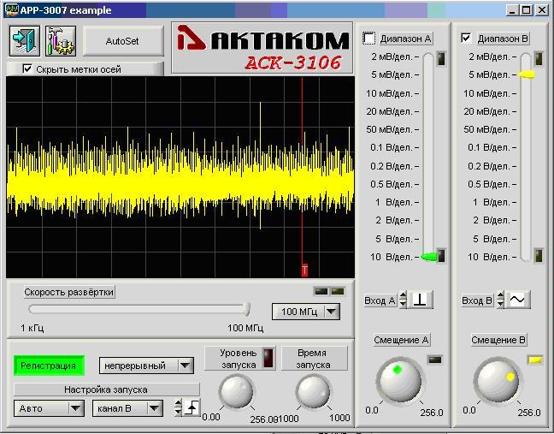The width and height of the screenshot is (554, 434).
Task: Enable the Диапазон A checkbox
Action: [369, 39]
